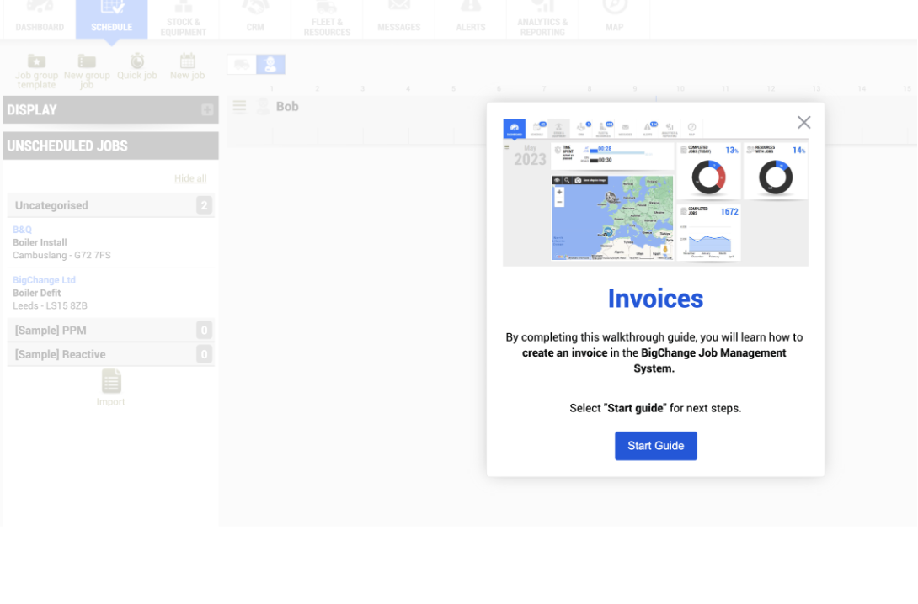Open the Messages tab
The image size is (918, 604).
(x=398, y=19)
